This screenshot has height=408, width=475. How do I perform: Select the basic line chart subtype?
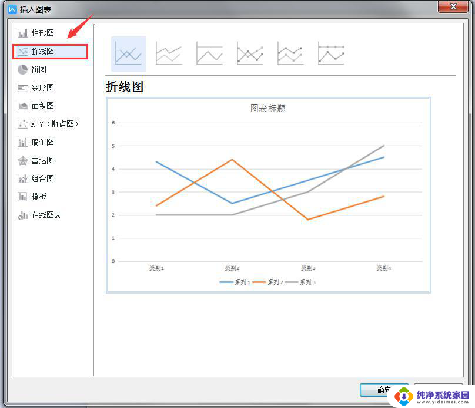[x=128, y=54]
